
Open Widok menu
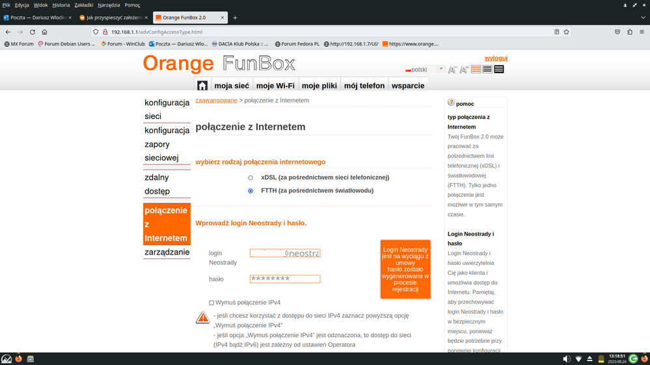pyautogui.click(x=40, y=5)
